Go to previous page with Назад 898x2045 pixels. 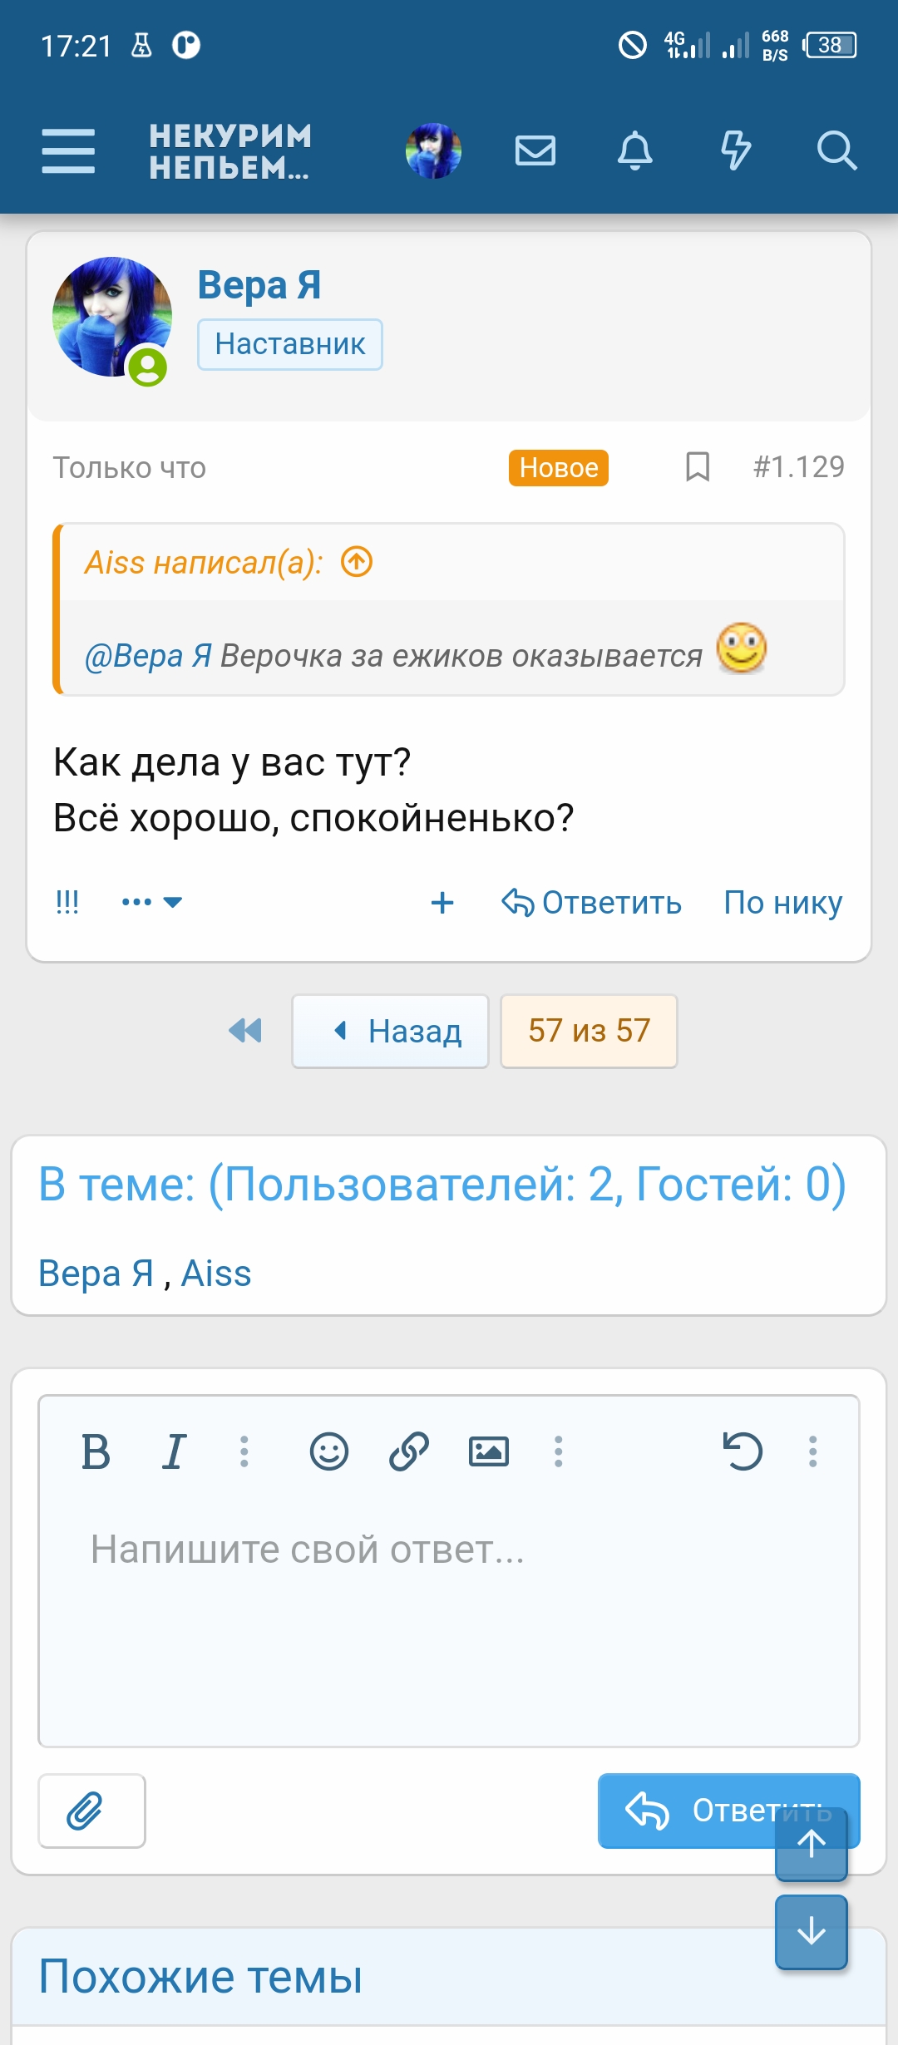[x=390, y=1031]
